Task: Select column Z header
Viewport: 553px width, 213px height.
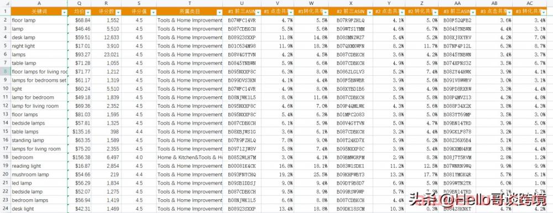Action: (422, 3)
